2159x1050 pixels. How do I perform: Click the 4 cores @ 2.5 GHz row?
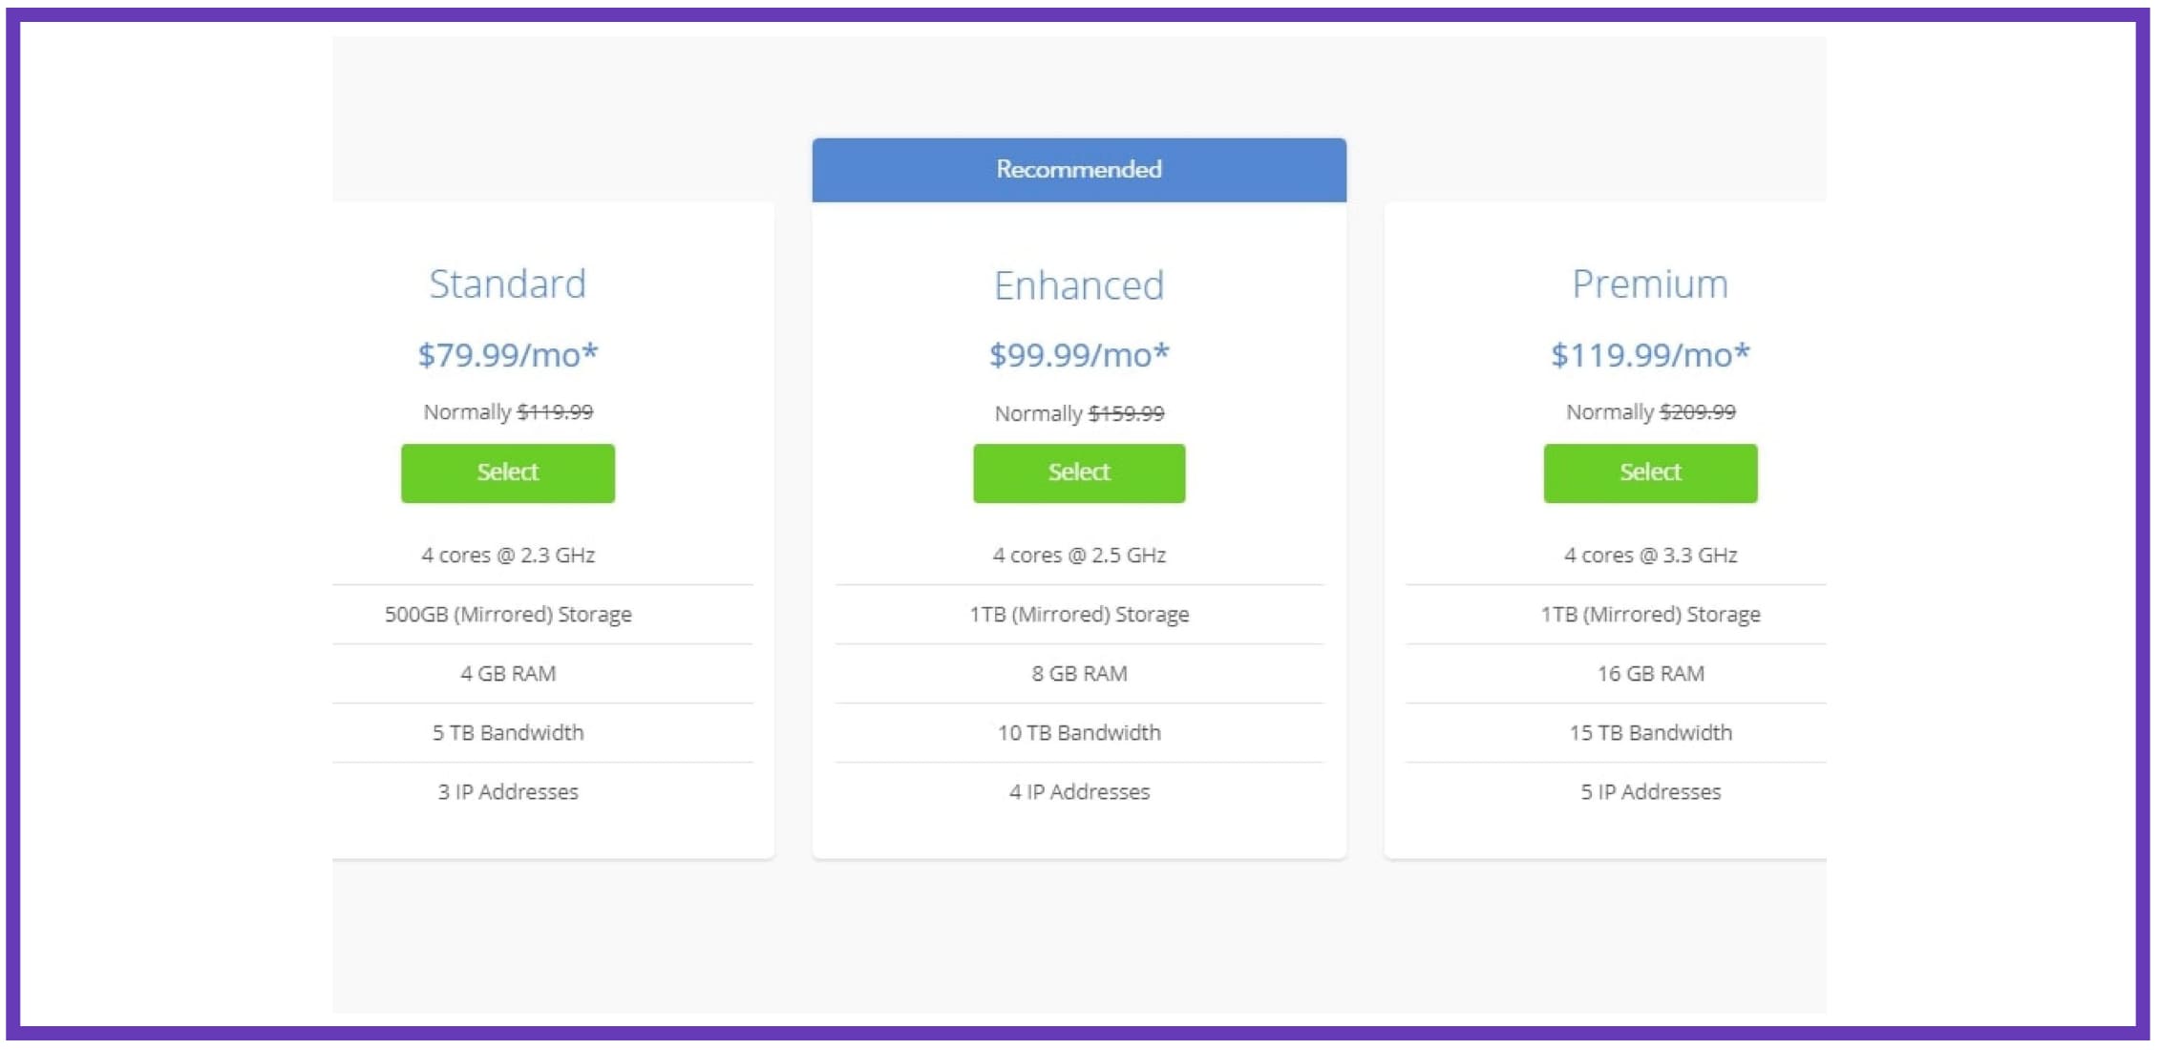pyautogui.click(x=1079, y=555)
